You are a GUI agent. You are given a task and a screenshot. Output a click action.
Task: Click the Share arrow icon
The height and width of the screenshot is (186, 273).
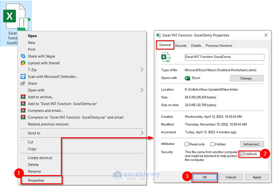tap(23, 84)
